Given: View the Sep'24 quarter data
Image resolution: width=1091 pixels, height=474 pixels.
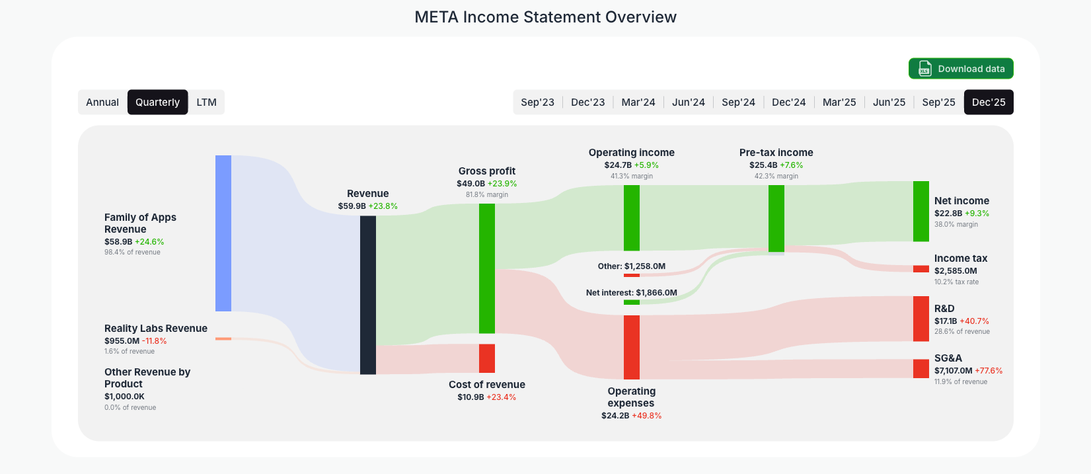Looking at the screenshot, I should pos(739,102).
